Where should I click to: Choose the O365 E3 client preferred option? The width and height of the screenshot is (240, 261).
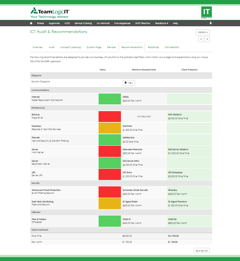coord(189,221)
